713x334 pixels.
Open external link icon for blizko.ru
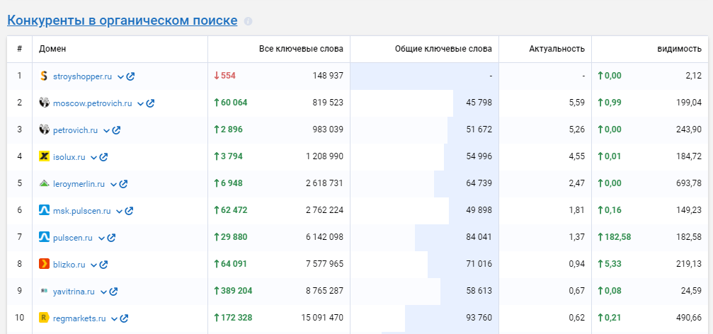point(103,264)
